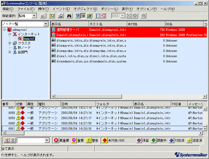
Task: Expand the 自部門 tree node
Action: (x=10, y=52)
